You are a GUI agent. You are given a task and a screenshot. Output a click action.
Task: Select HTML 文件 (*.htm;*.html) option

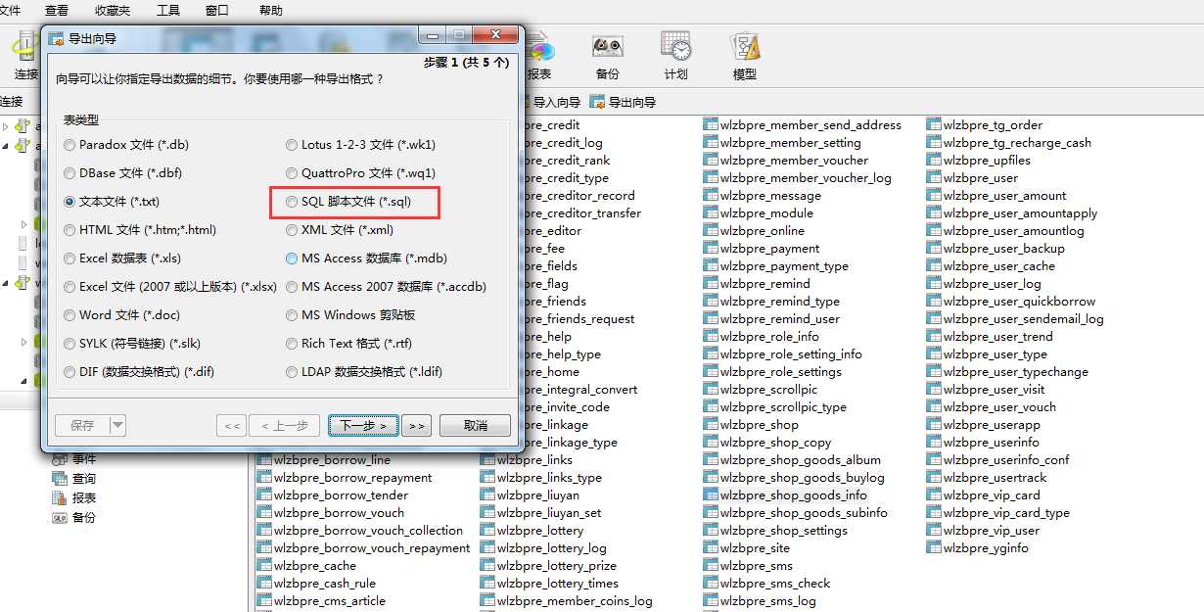click(140, 230)
